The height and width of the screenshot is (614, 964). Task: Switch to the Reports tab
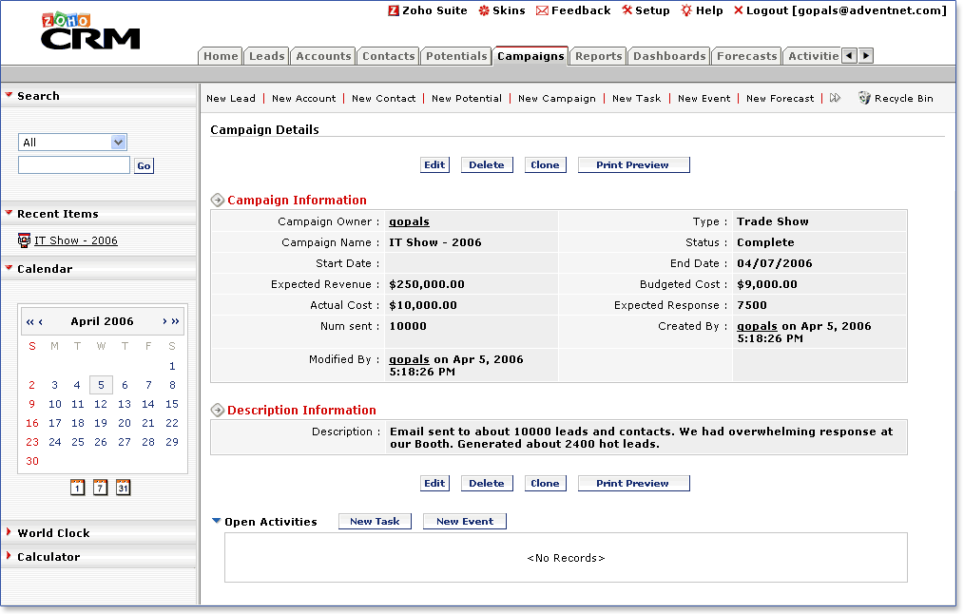click(x=599, y=56)
